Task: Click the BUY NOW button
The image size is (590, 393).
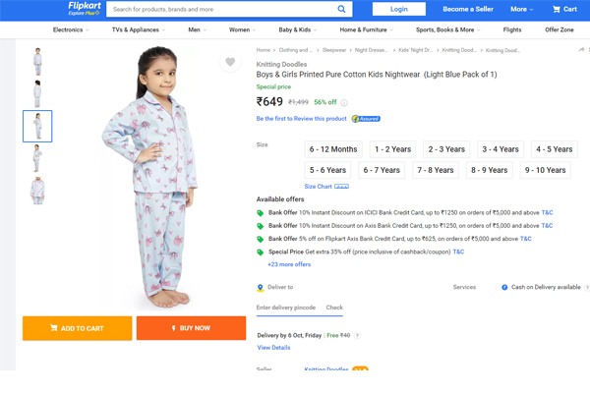Action: coord(191,328)
